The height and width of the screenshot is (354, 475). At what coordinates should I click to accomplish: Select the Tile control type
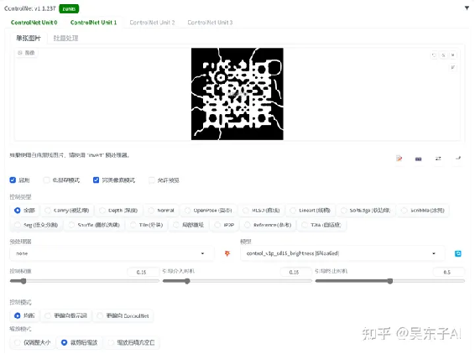147,225
